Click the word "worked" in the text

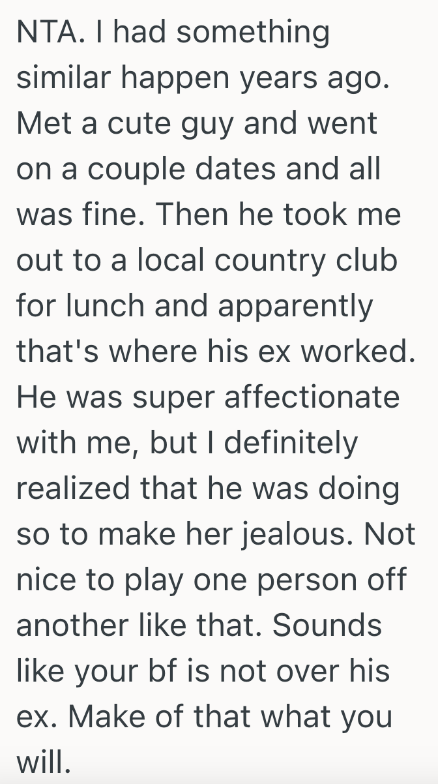click(370, 352)
